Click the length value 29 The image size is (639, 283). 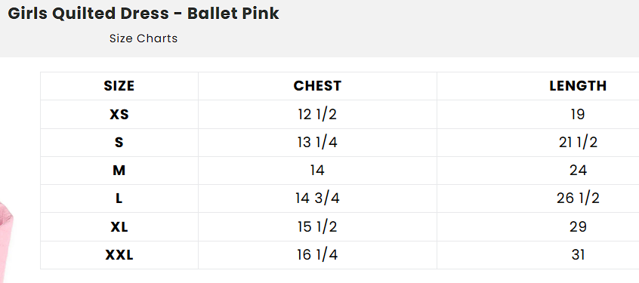point(578,227)
